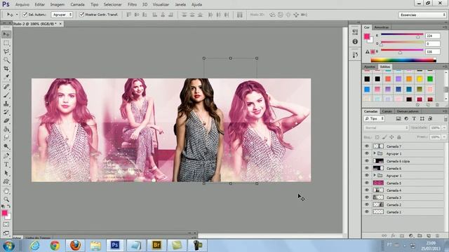
Task: Hide the Camada 5 layer
Action: tap(367, 183)
